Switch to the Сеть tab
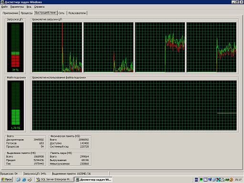 point(61,13)
